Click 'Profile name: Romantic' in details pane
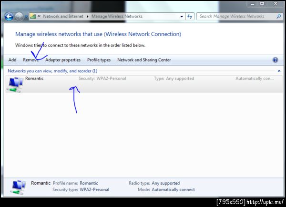Image resolution: width=286 pixels, height=207 pixels. pos(75,183)
